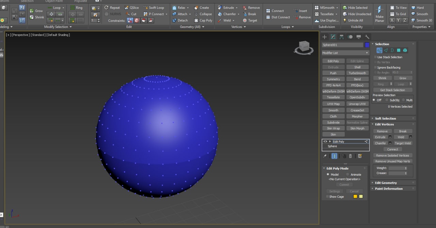Open the Modify command panel tab

(333, 37)
